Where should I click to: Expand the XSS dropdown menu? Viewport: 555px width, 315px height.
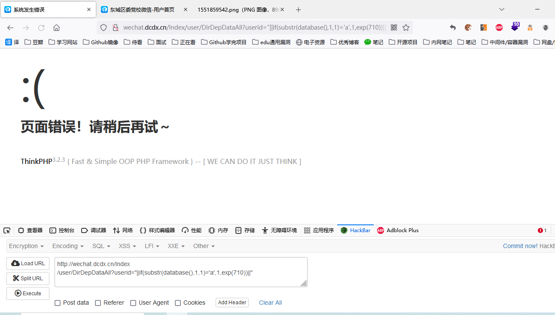pyautogui.click(x=127, y=246)
